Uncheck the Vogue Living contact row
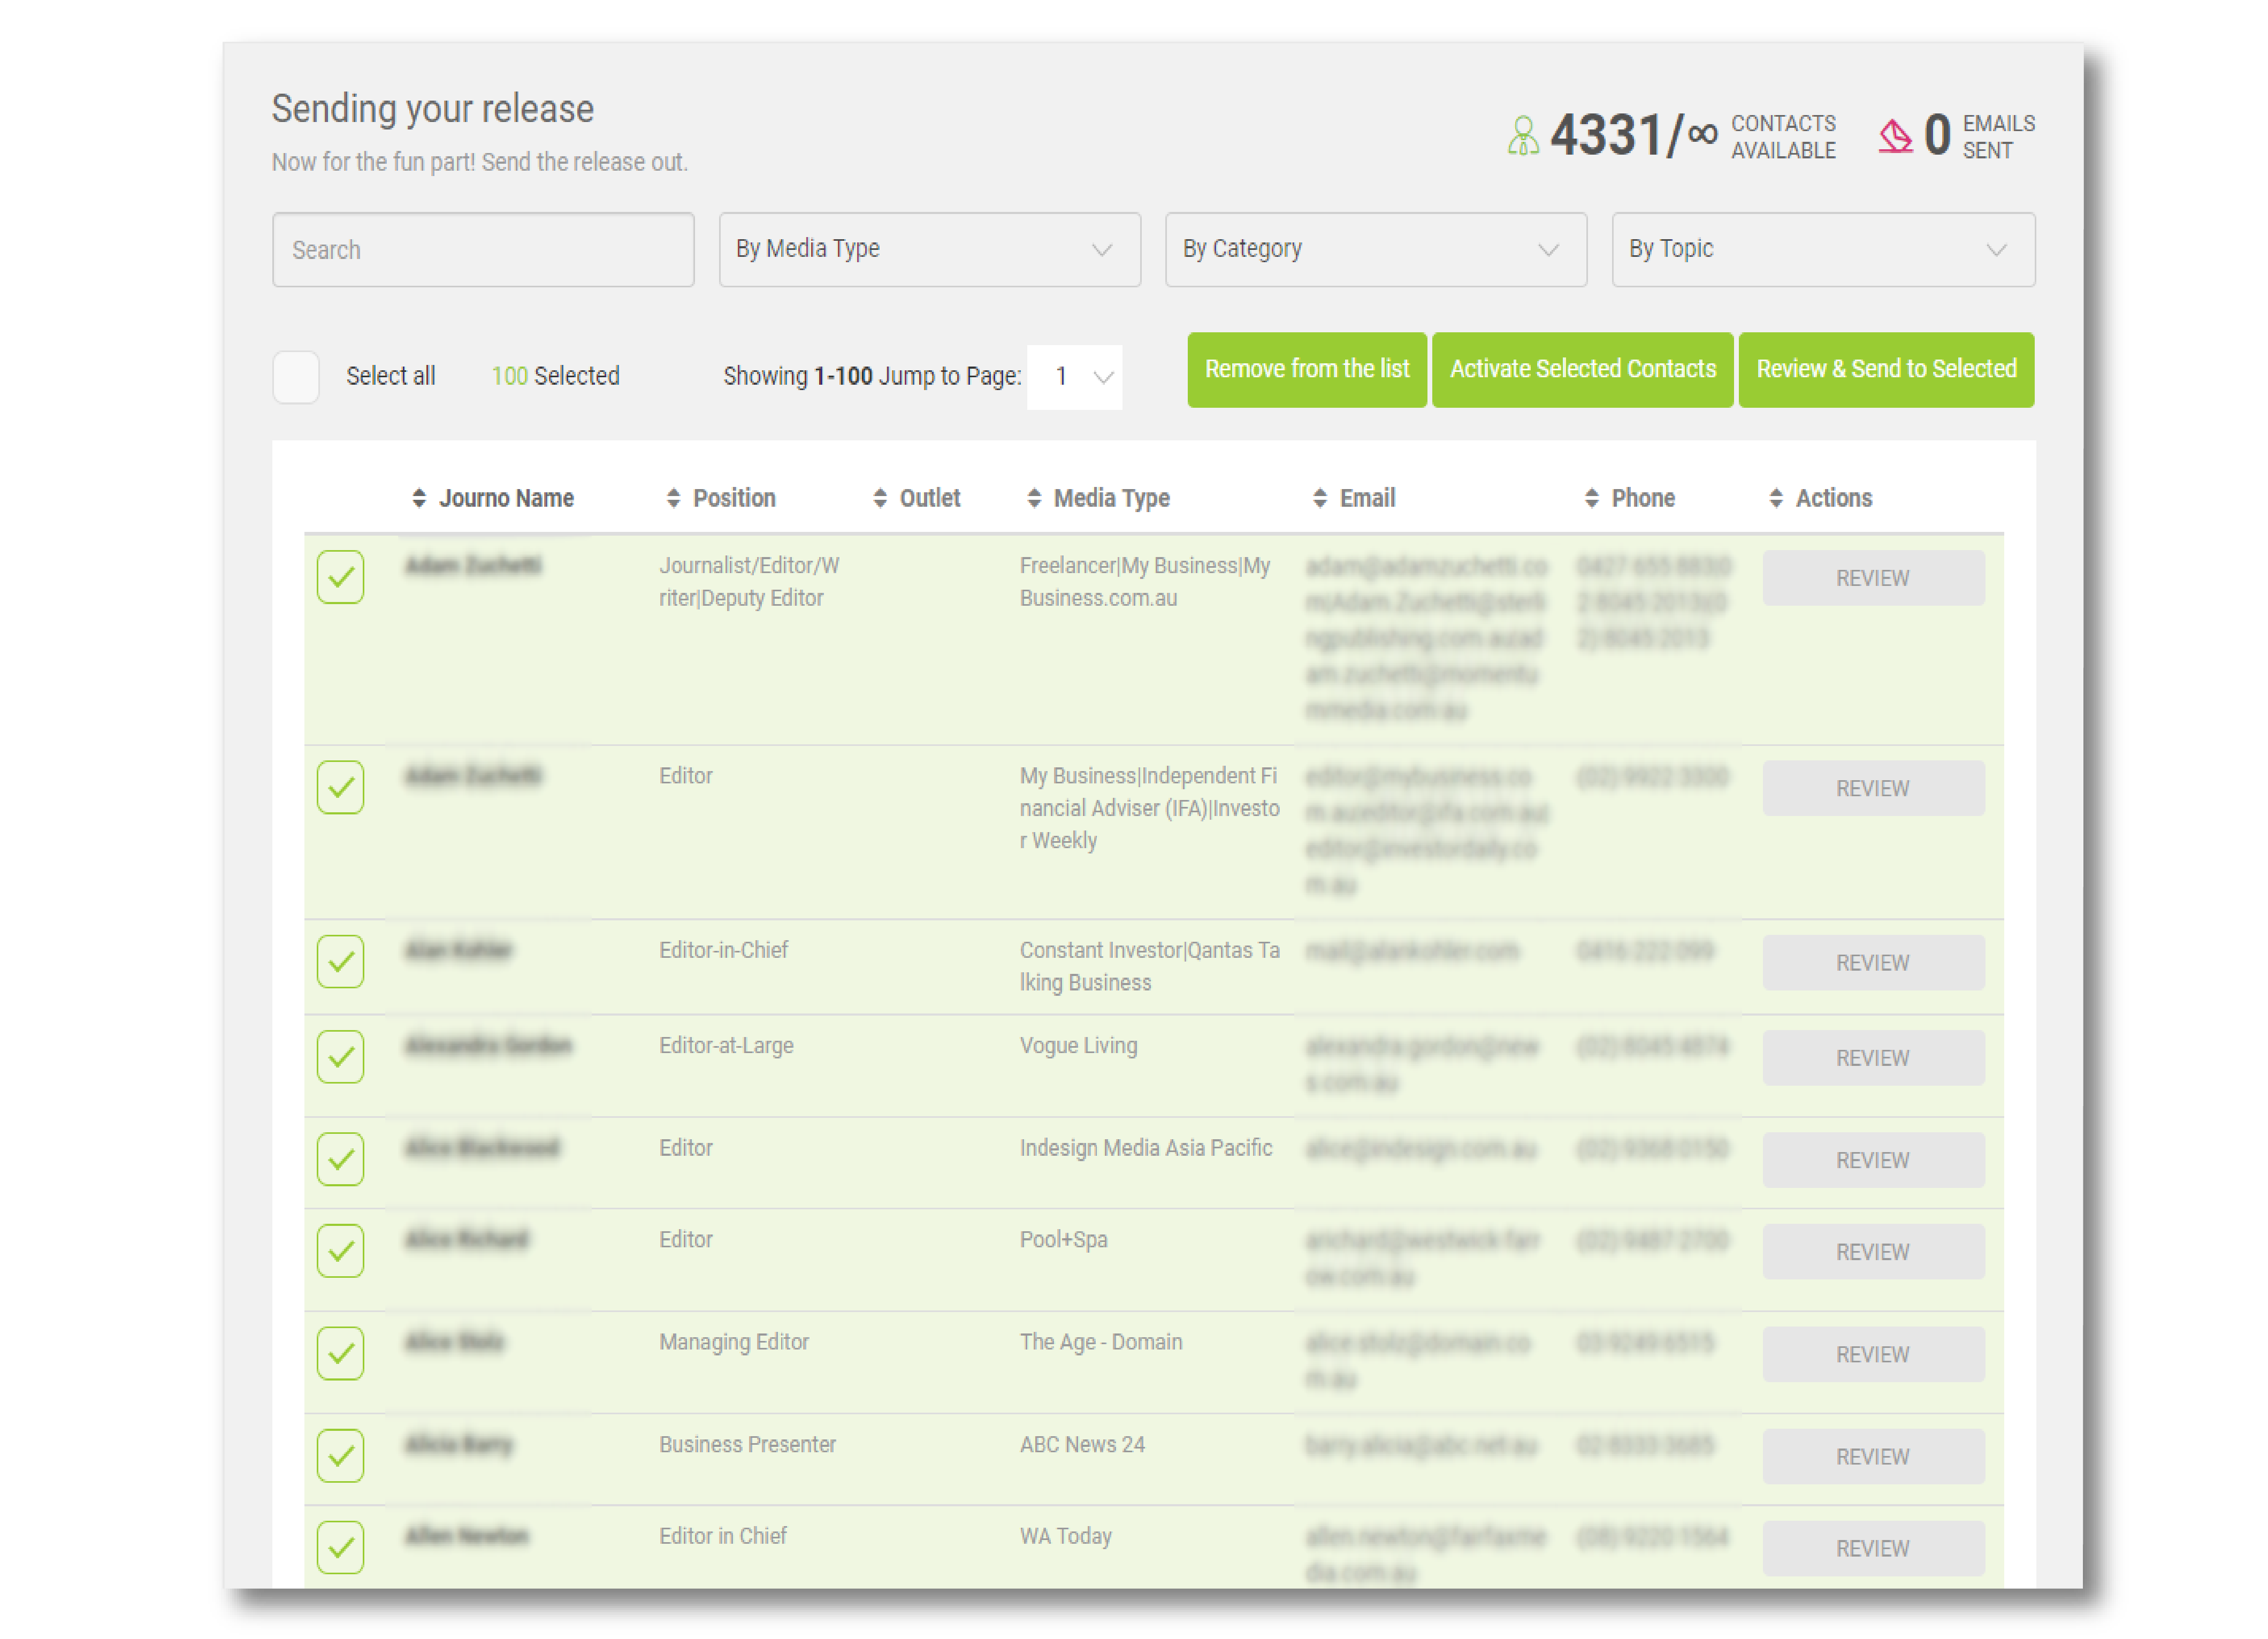 pyautogui.click(x=340, y=1057)
